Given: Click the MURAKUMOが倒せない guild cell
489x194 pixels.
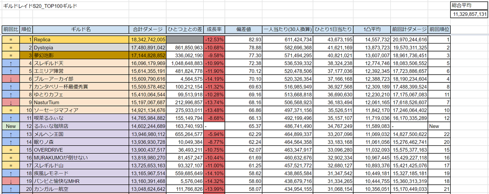Looking at the screenshot, I should (x=81, y=157).
